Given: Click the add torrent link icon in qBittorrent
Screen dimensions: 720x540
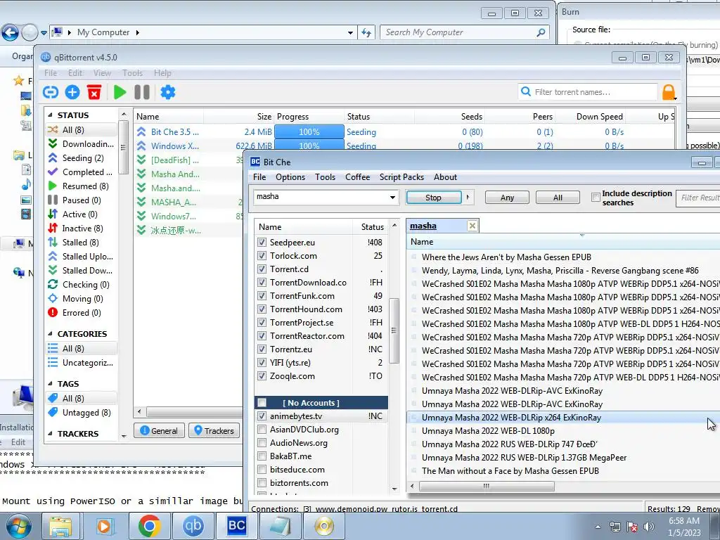Looking at the screenshot, I should 51,92.
